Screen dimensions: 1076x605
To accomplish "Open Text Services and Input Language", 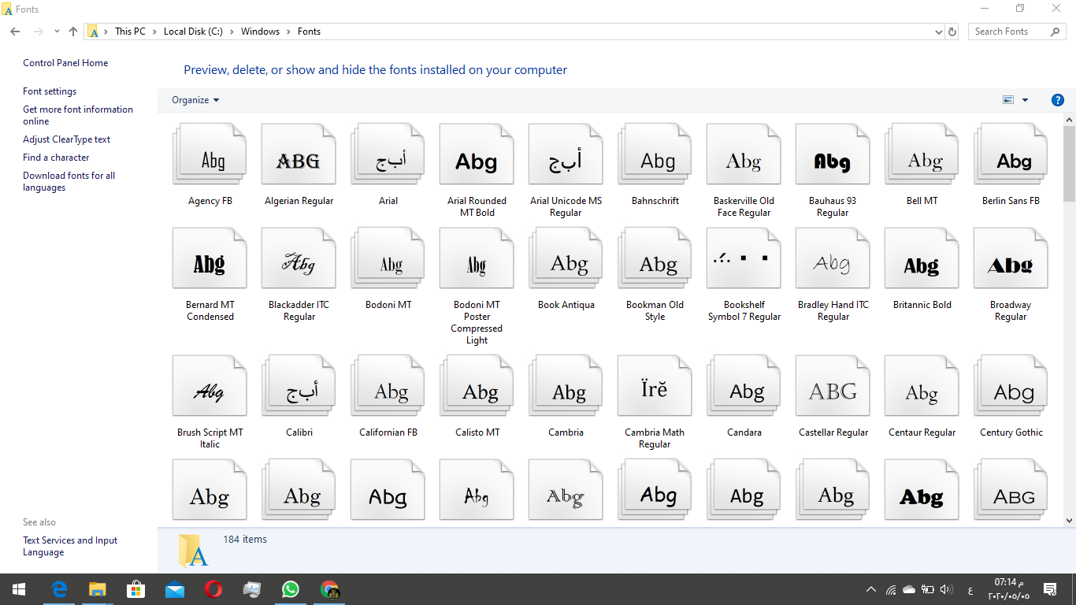I will pos(70,546).
